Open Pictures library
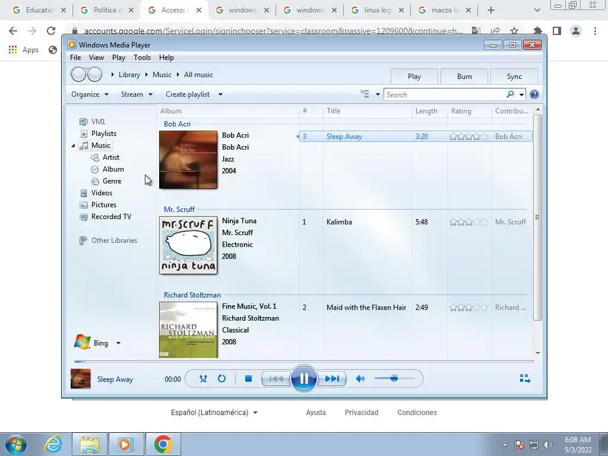The width and height of the screenshot is (608, 456). tap(103, 205)
